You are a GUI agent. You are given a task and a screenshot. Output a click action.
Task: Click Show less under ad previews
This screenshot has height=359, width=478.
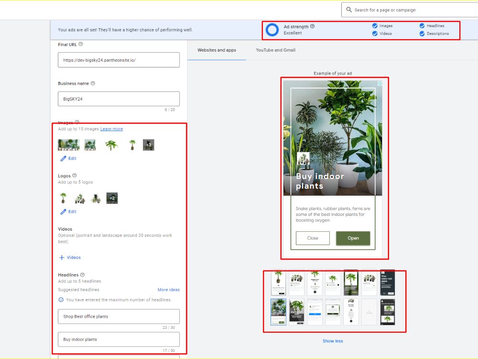pos(333,341)
